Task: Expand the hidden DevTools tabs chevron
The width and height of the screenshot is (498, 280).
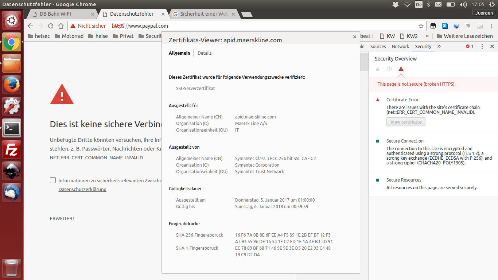Action: coord(439,47)
